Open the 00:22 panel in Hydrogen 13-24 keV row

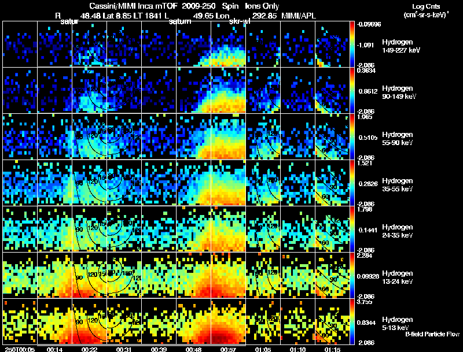click(89, 275)
